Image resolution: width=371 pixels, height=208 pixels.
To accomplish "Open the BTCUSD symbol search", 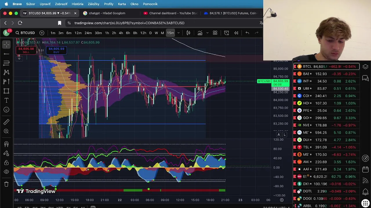I will point(25,33).
